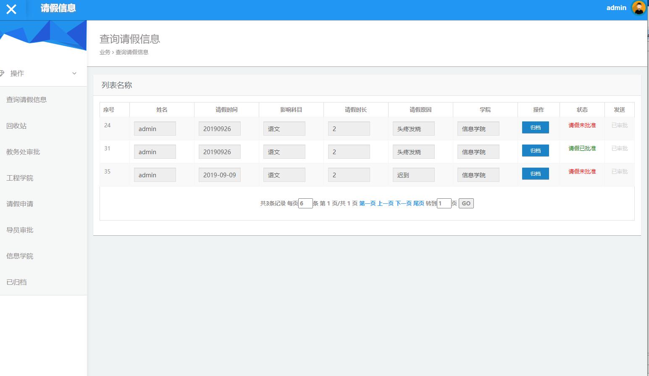
Task: Click the records-per-page input field
Action: [305, 203]
